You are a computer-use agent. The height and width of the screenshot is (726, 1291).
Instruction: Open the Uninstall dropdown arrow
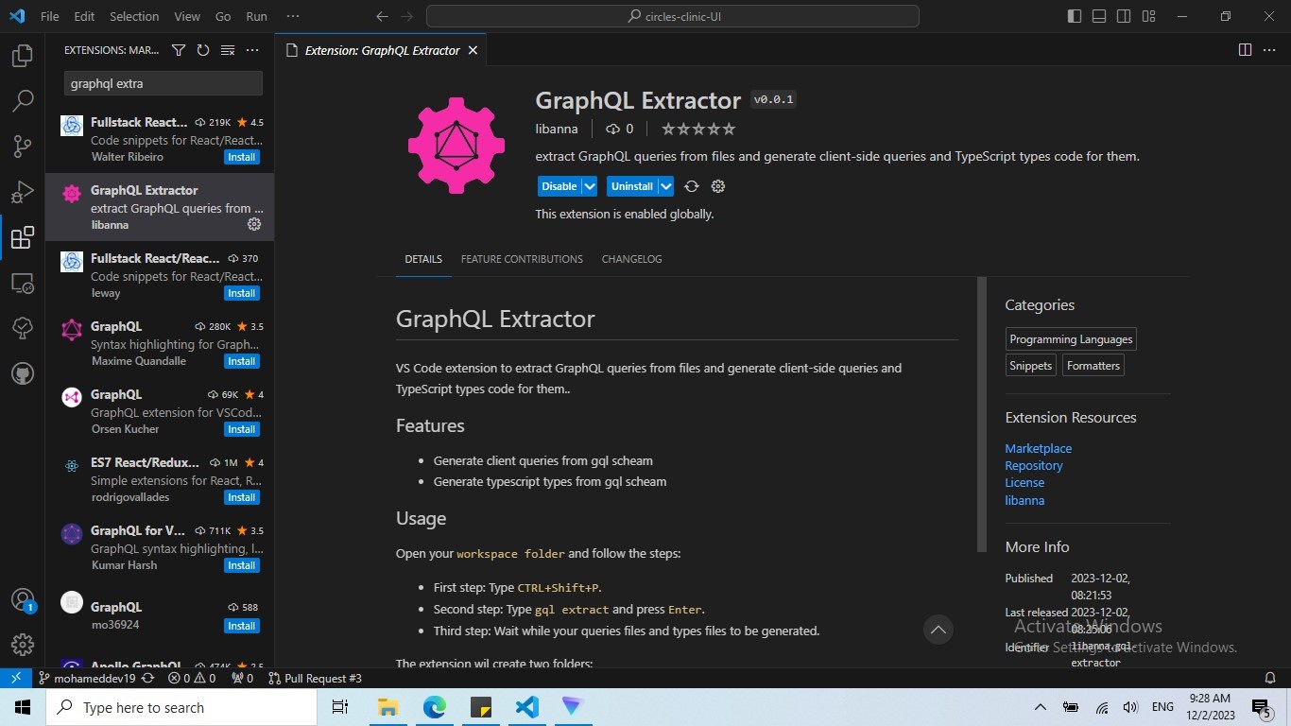point(665,186)
